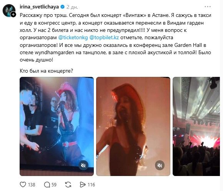This screenshot has height=191, width=223.
Task: Open the @ticketonkg mention link
Action: tap(73, 38)
